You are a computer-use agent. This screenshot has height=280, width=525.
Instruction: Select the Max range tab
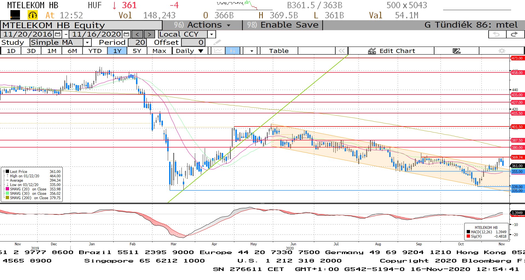tap(159, 51)
